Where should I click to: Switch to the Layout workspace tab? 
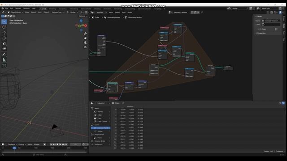coord(43,9)
